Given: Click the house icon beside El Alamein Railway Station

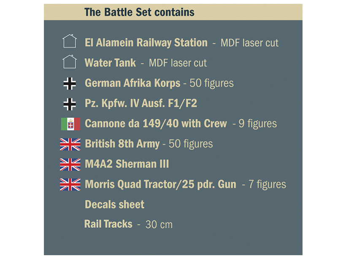Looking at the screenshot, I should (x=70, y=42).
